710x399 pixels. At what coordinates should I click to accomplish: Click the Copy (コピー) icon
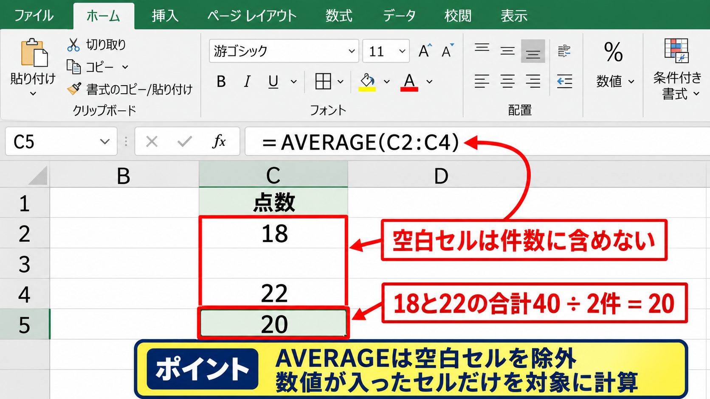[x=73, y=67]
